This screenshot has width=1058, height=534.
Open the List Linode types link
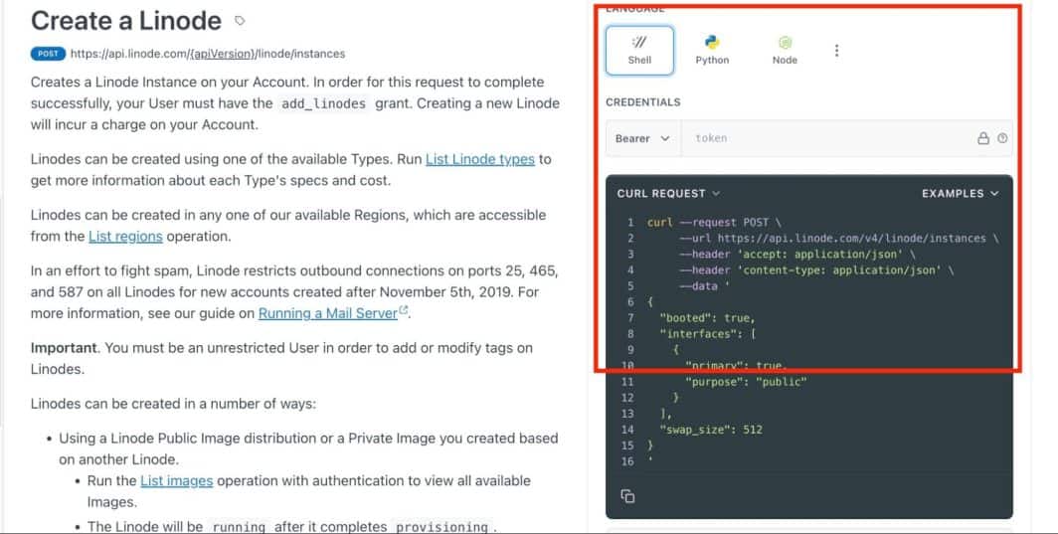coord(480,159)
